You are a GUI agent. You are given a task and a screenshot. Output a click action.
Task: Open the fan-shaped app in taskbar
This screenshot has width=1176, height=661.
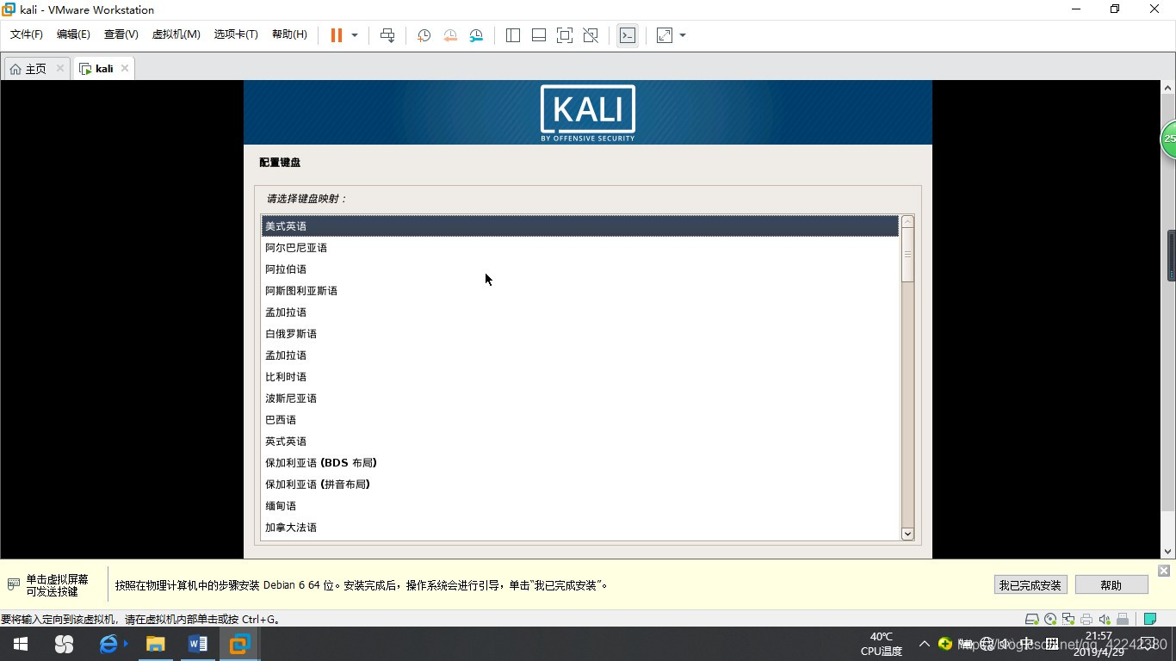(x=64, y=644)
